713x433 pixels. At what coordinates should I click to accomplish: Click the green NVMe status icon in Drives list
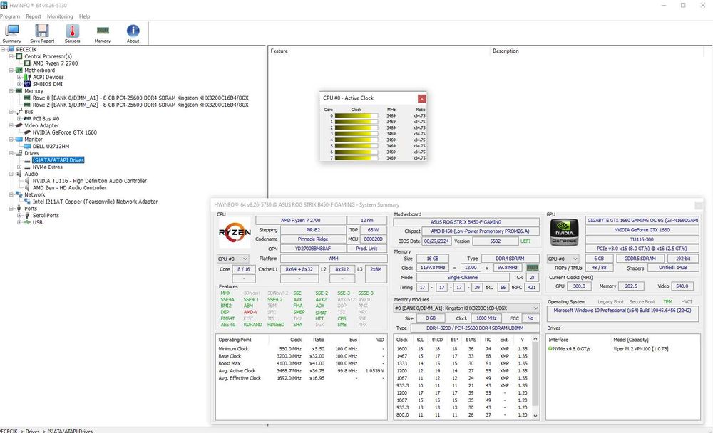550,349
